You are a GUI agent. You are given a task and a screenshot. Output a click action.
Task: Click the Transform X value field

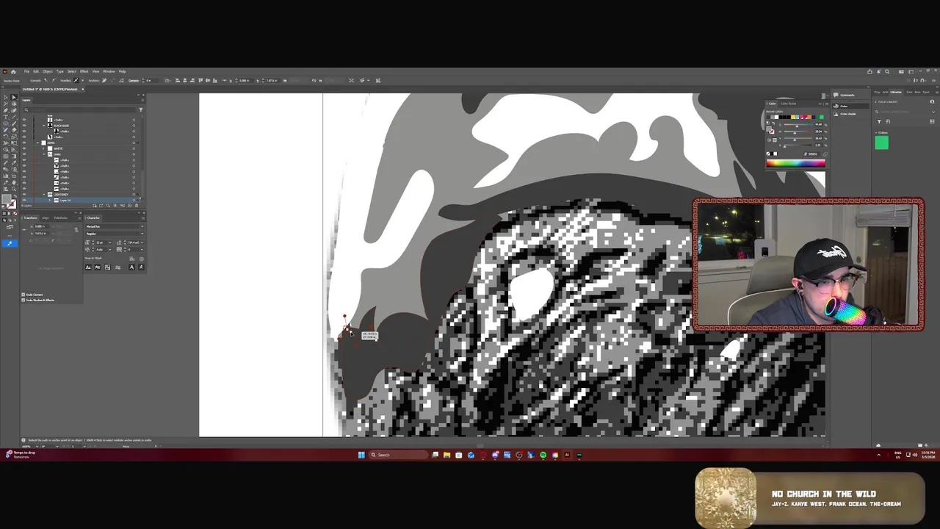tap(41, 226)
